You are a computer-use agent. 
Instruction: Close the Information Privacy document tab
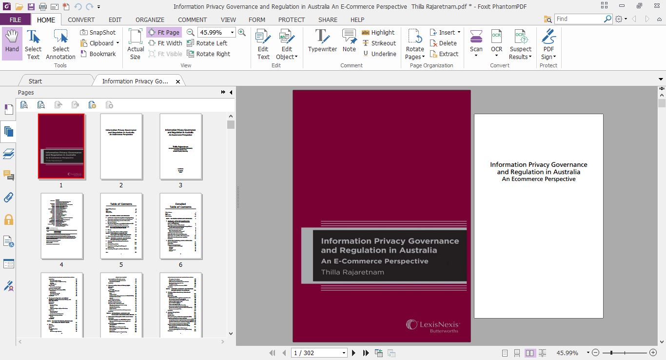[x=178, y=81]
